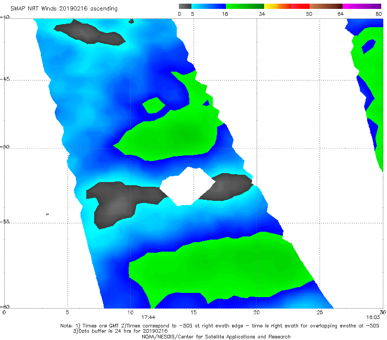Click the longitude axis label "15"
The image size is (387, 340).
193,313
